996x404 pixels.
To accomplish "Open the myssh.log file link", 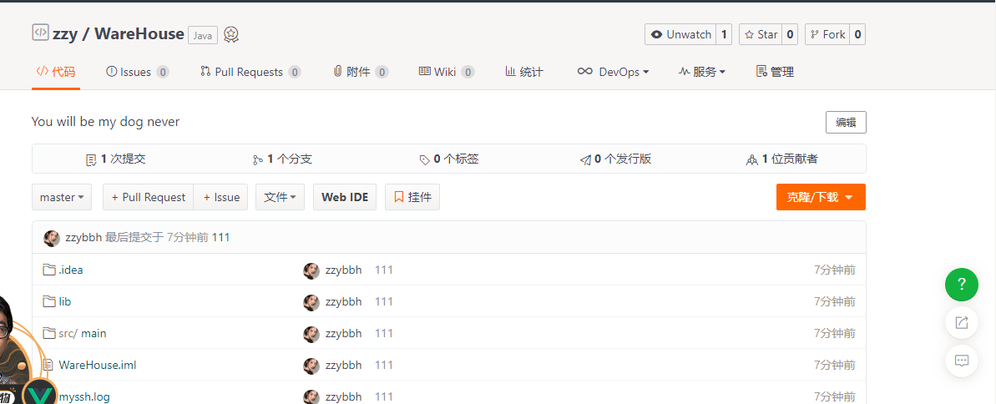I will click(83, 397).
